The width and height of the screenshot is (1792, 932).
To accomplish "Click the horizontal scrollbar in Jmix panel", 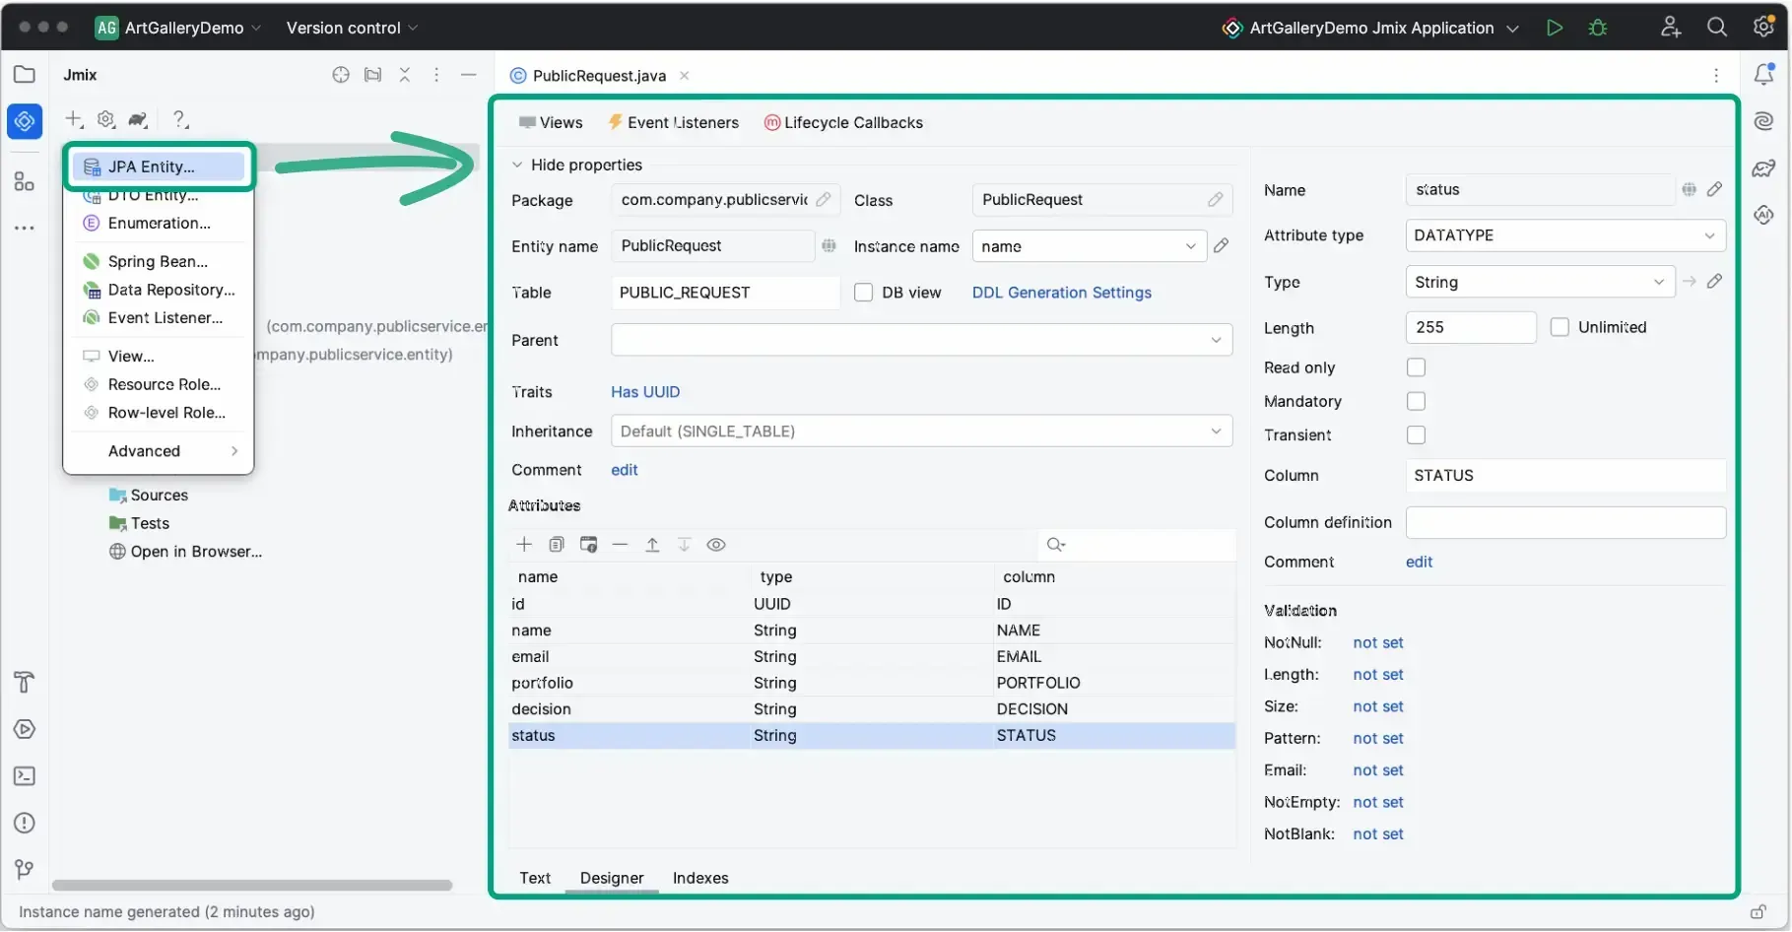I will point(251,886).
